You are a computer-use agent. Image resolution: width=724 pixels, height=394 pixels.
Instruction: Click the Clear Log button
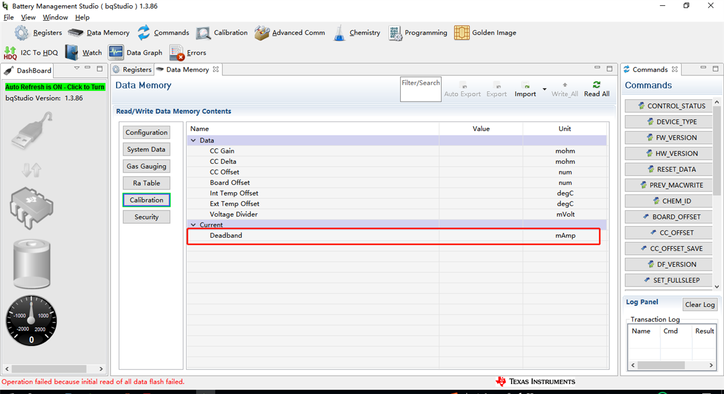point(700,305)
